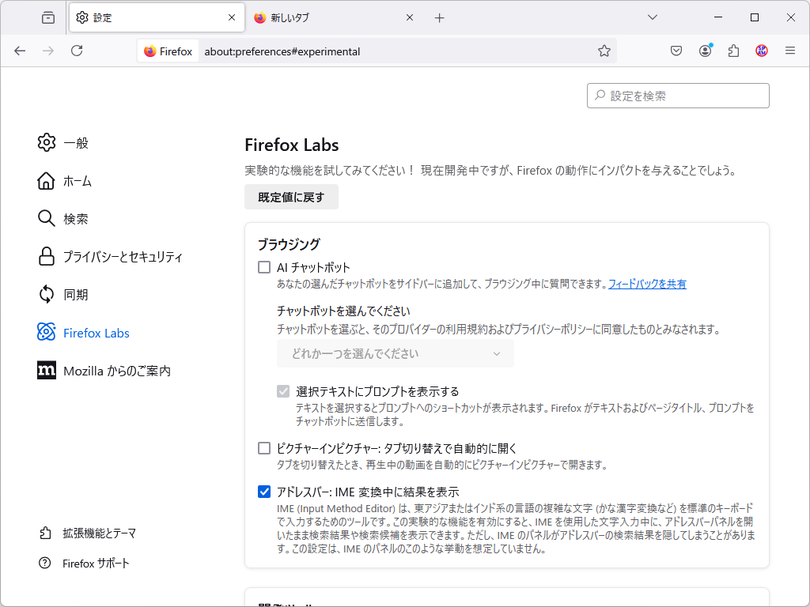Check ピクチャーインピクチャー: タブ切り替えで自動的に開く
Screen dimensions: 810x607
click(263, 447)
